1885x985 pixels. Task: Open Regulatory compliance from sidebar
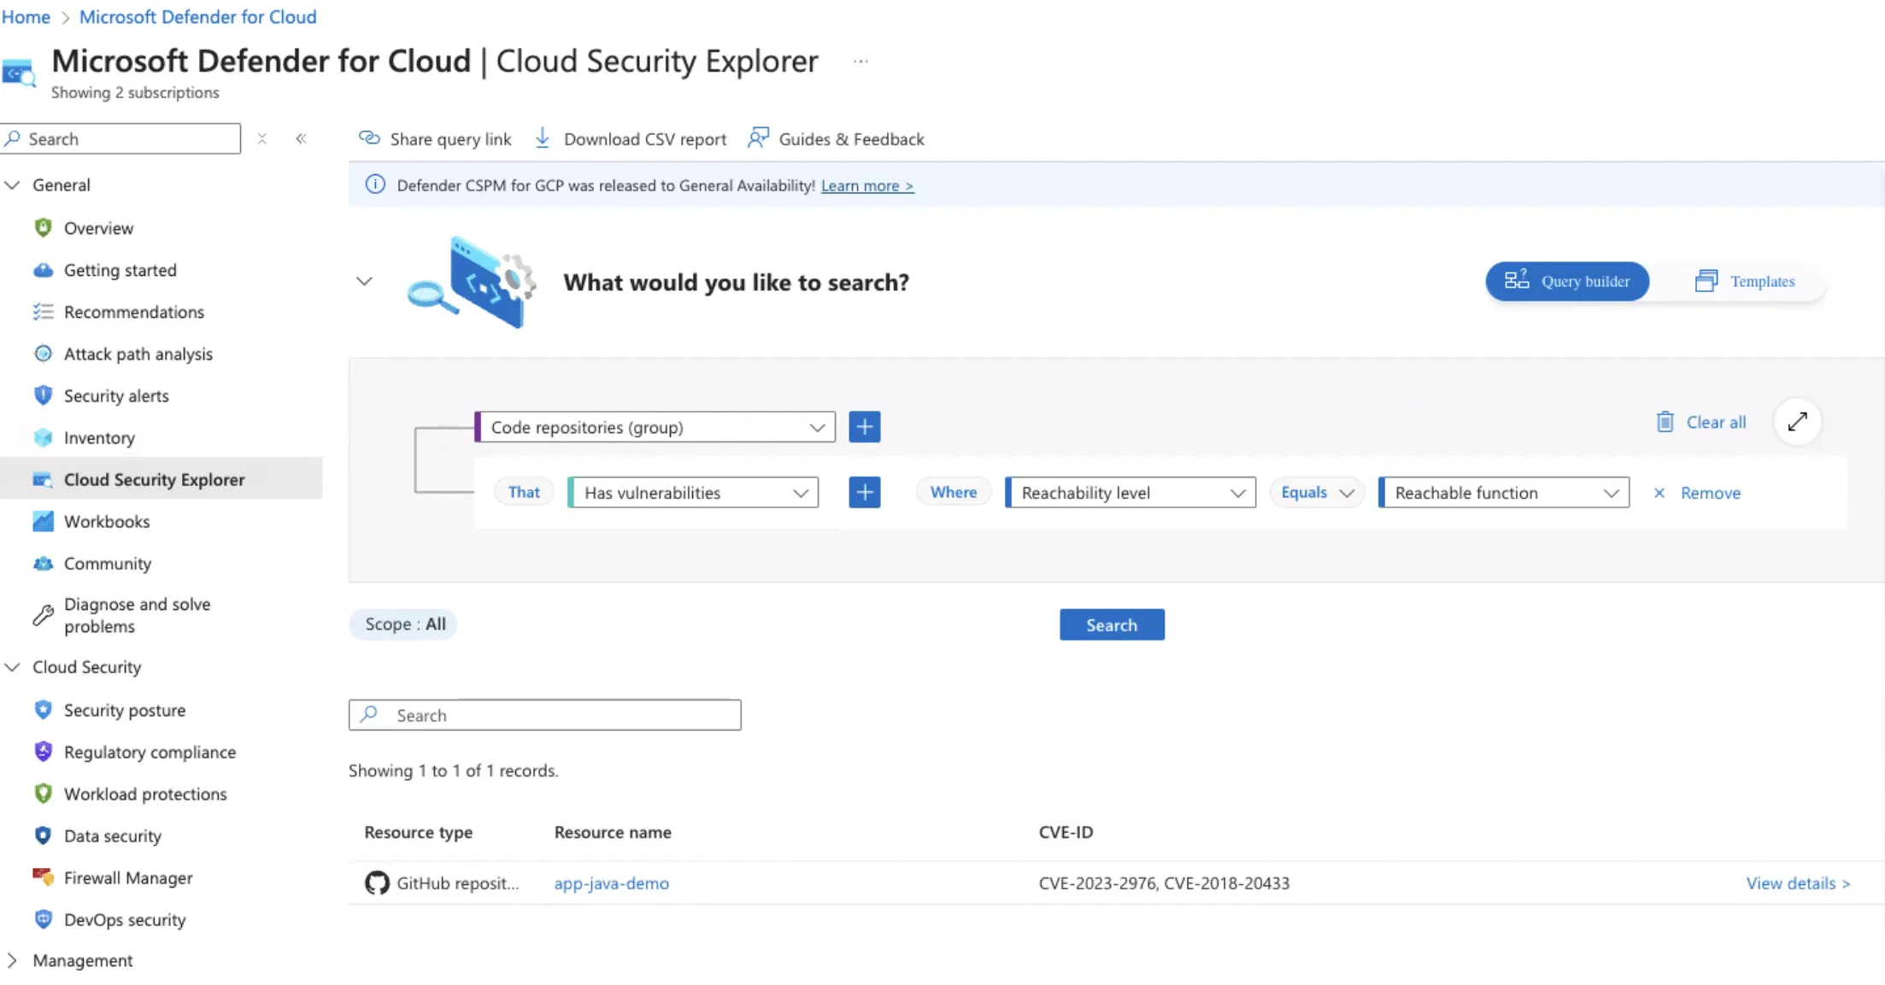150,752
